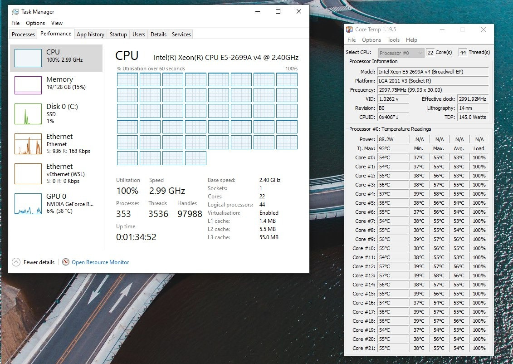Image resolution: width=513 pixels, height=364 pixels.
Task: Click the CPU model name Xeon E5-2699A v4 text
Action: pos(226,58)
